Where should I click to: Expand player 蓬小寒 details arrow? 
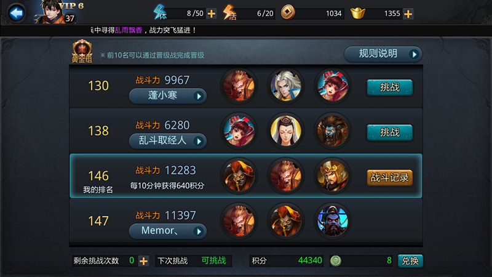coord(198,96)
